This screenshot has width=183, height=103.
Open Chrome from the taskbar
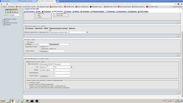(13, 101)
